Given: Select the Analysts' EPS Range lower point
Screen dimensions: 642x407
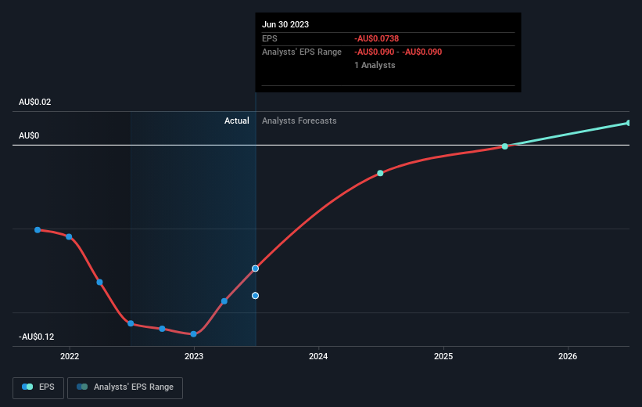Looking at the screenshot, I should click(x=255, y=296).
